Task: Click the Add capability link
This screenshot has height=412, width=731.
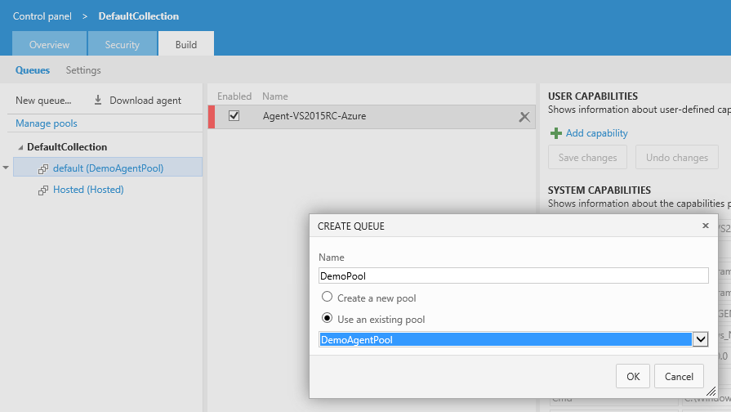Action: [597, 133]
